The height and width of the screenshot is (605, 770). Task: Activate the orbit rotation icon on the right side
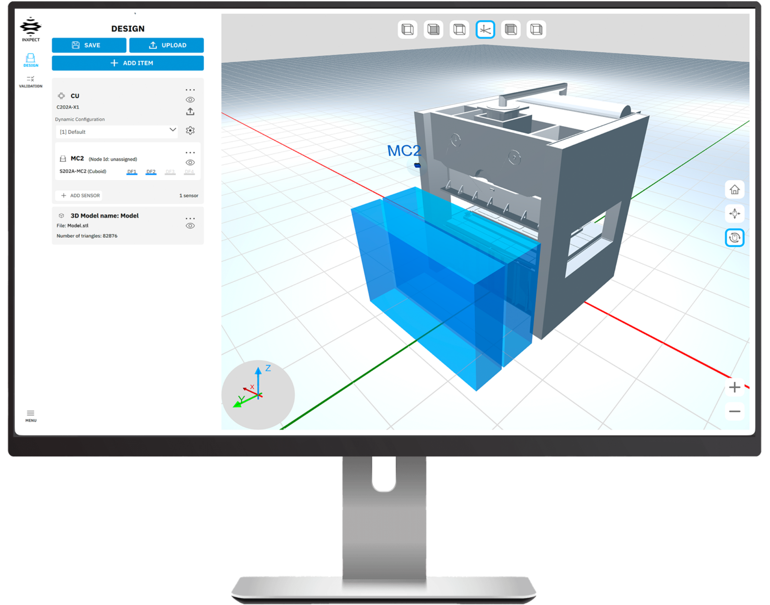[x=735, y=238]
